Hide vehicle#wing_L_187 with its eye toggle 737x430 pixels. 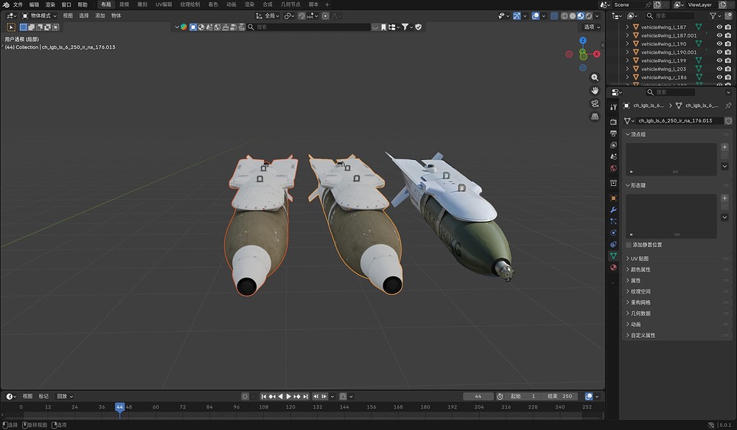pyautogui.click(x=719, y=26)
